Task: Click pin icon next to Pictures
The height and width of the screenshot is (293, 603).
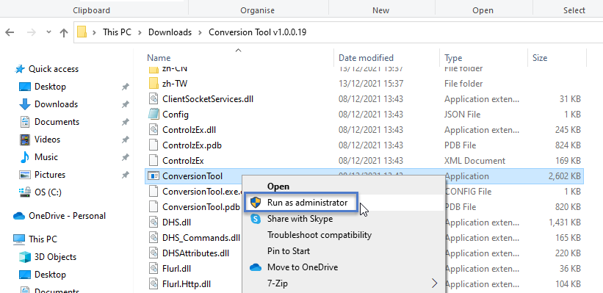Action: point(125,175)
